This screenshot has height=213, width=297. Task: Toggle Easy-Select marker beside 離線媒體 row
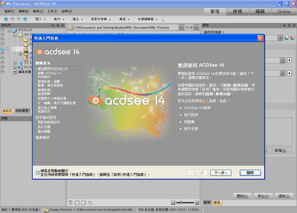click(3, 72)
